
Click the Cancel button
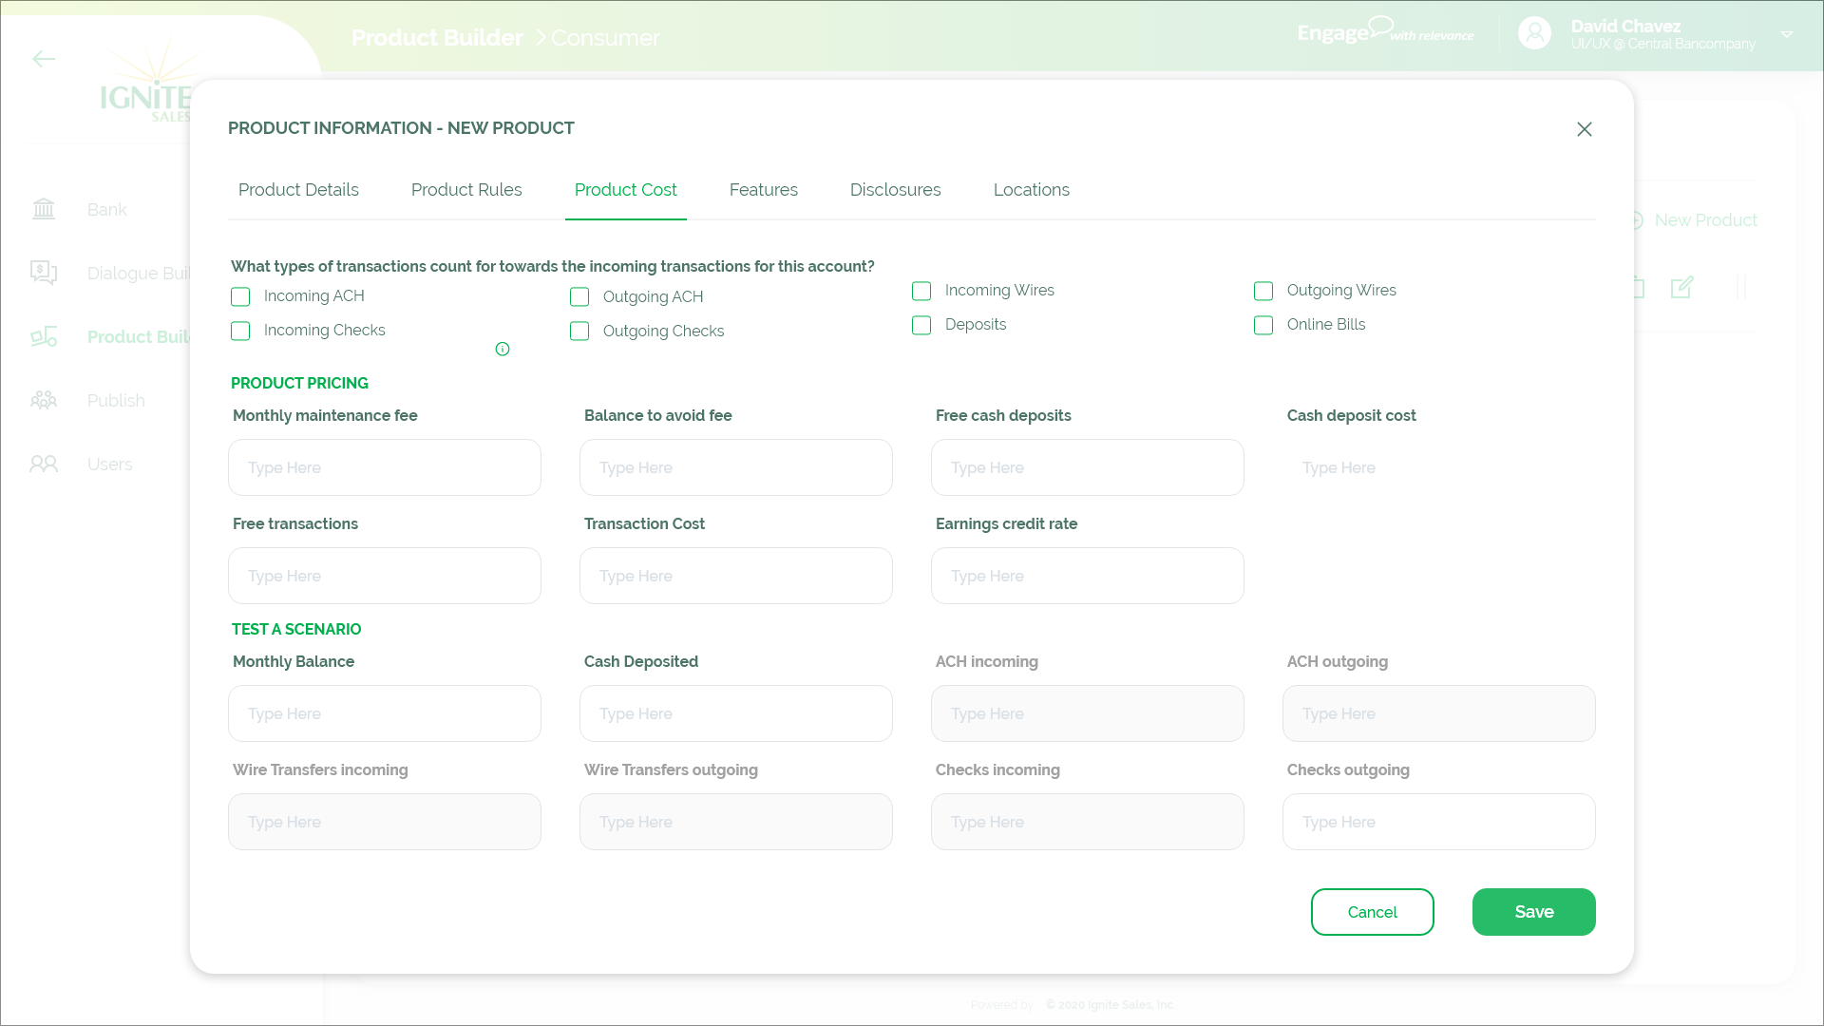(x=1372, y=912)
